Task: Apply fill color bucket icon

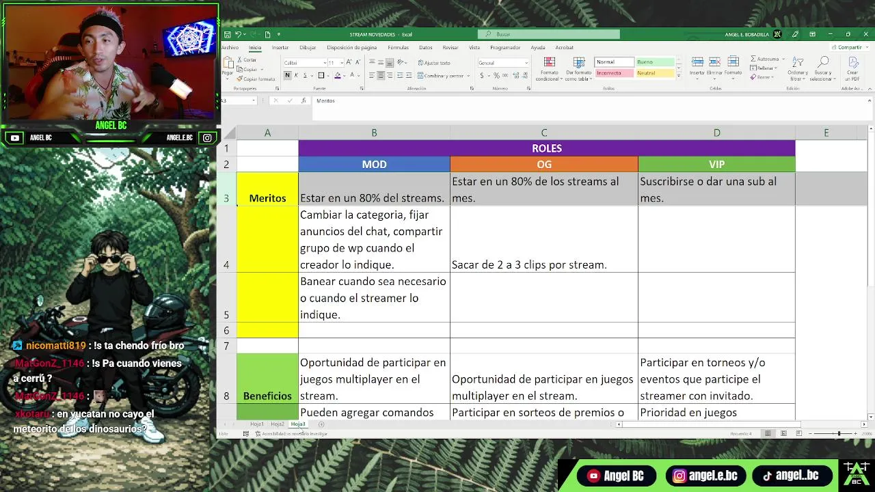Action: coord(337,75)
